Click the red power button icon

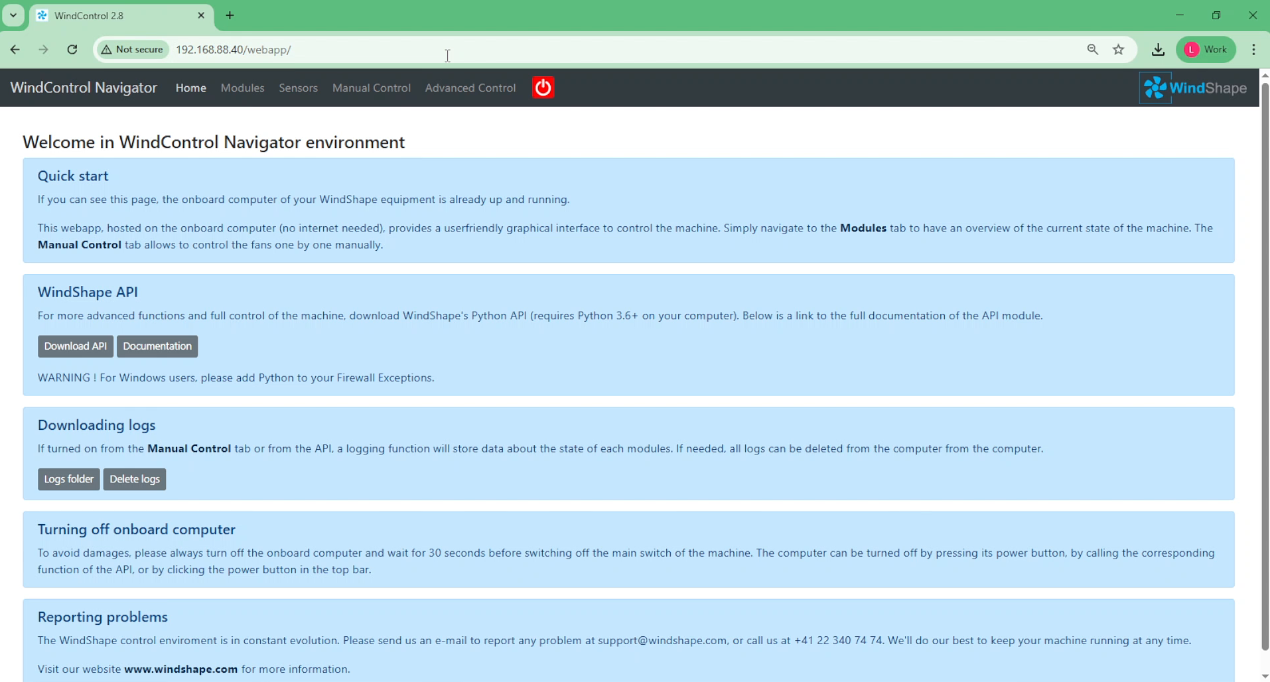coord(543,88)
